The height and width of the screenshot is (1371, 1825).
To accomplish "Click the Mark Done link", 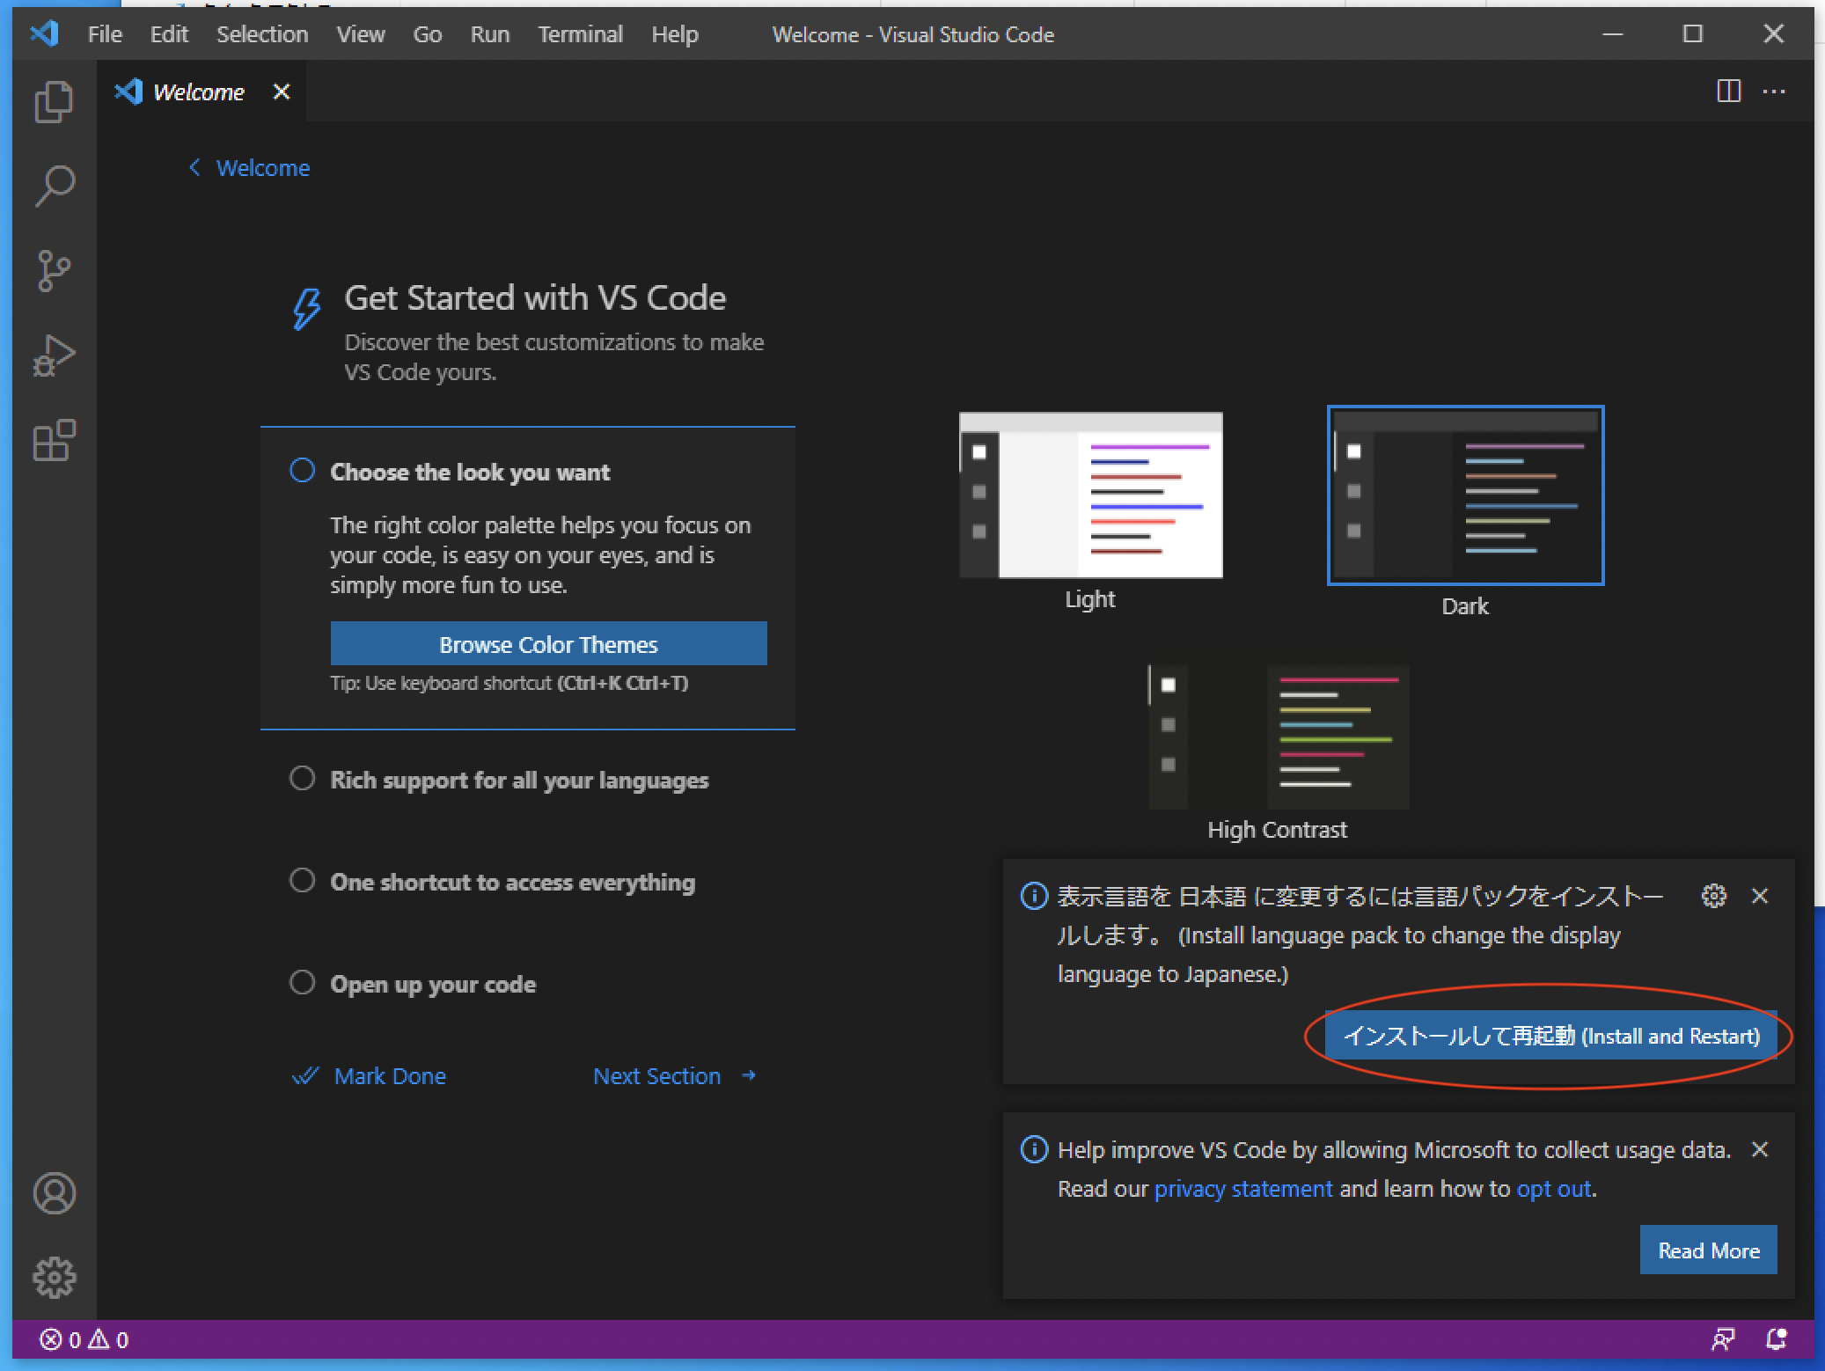I will click(x=390, y=1075).
